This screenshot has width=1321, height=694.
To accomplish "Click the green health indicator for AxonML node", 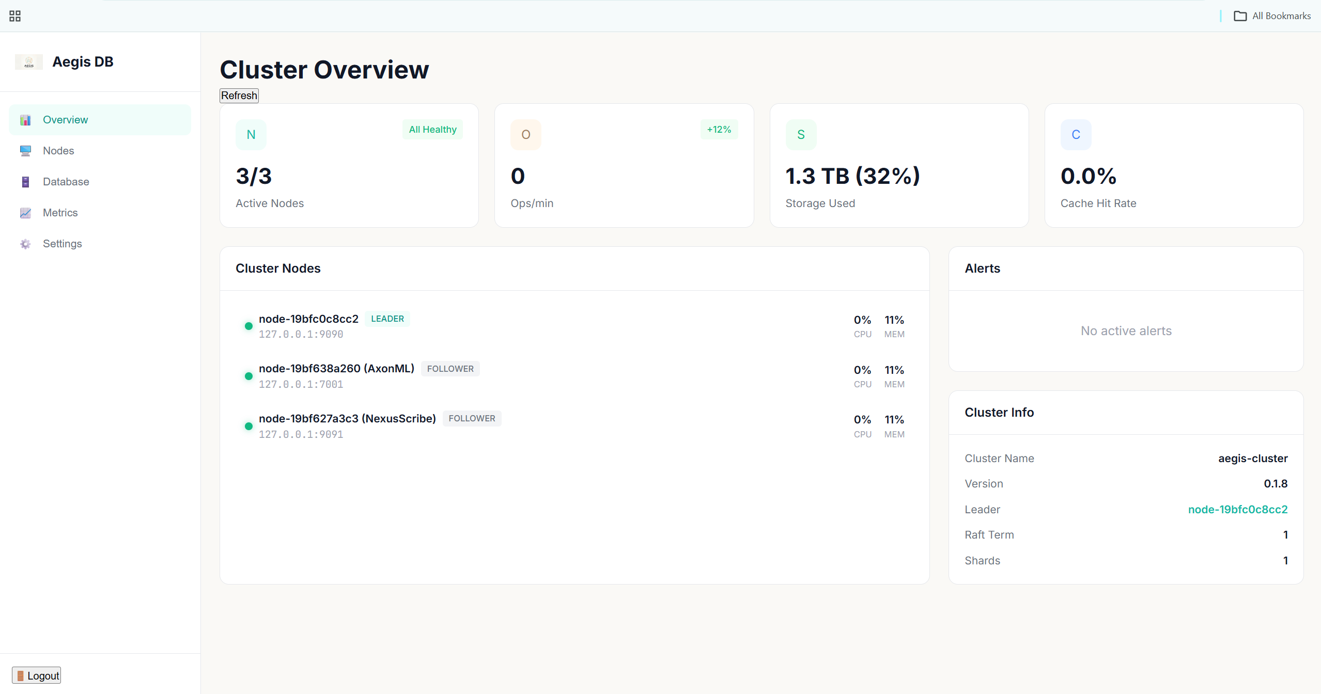I will (x=248, y=376).
